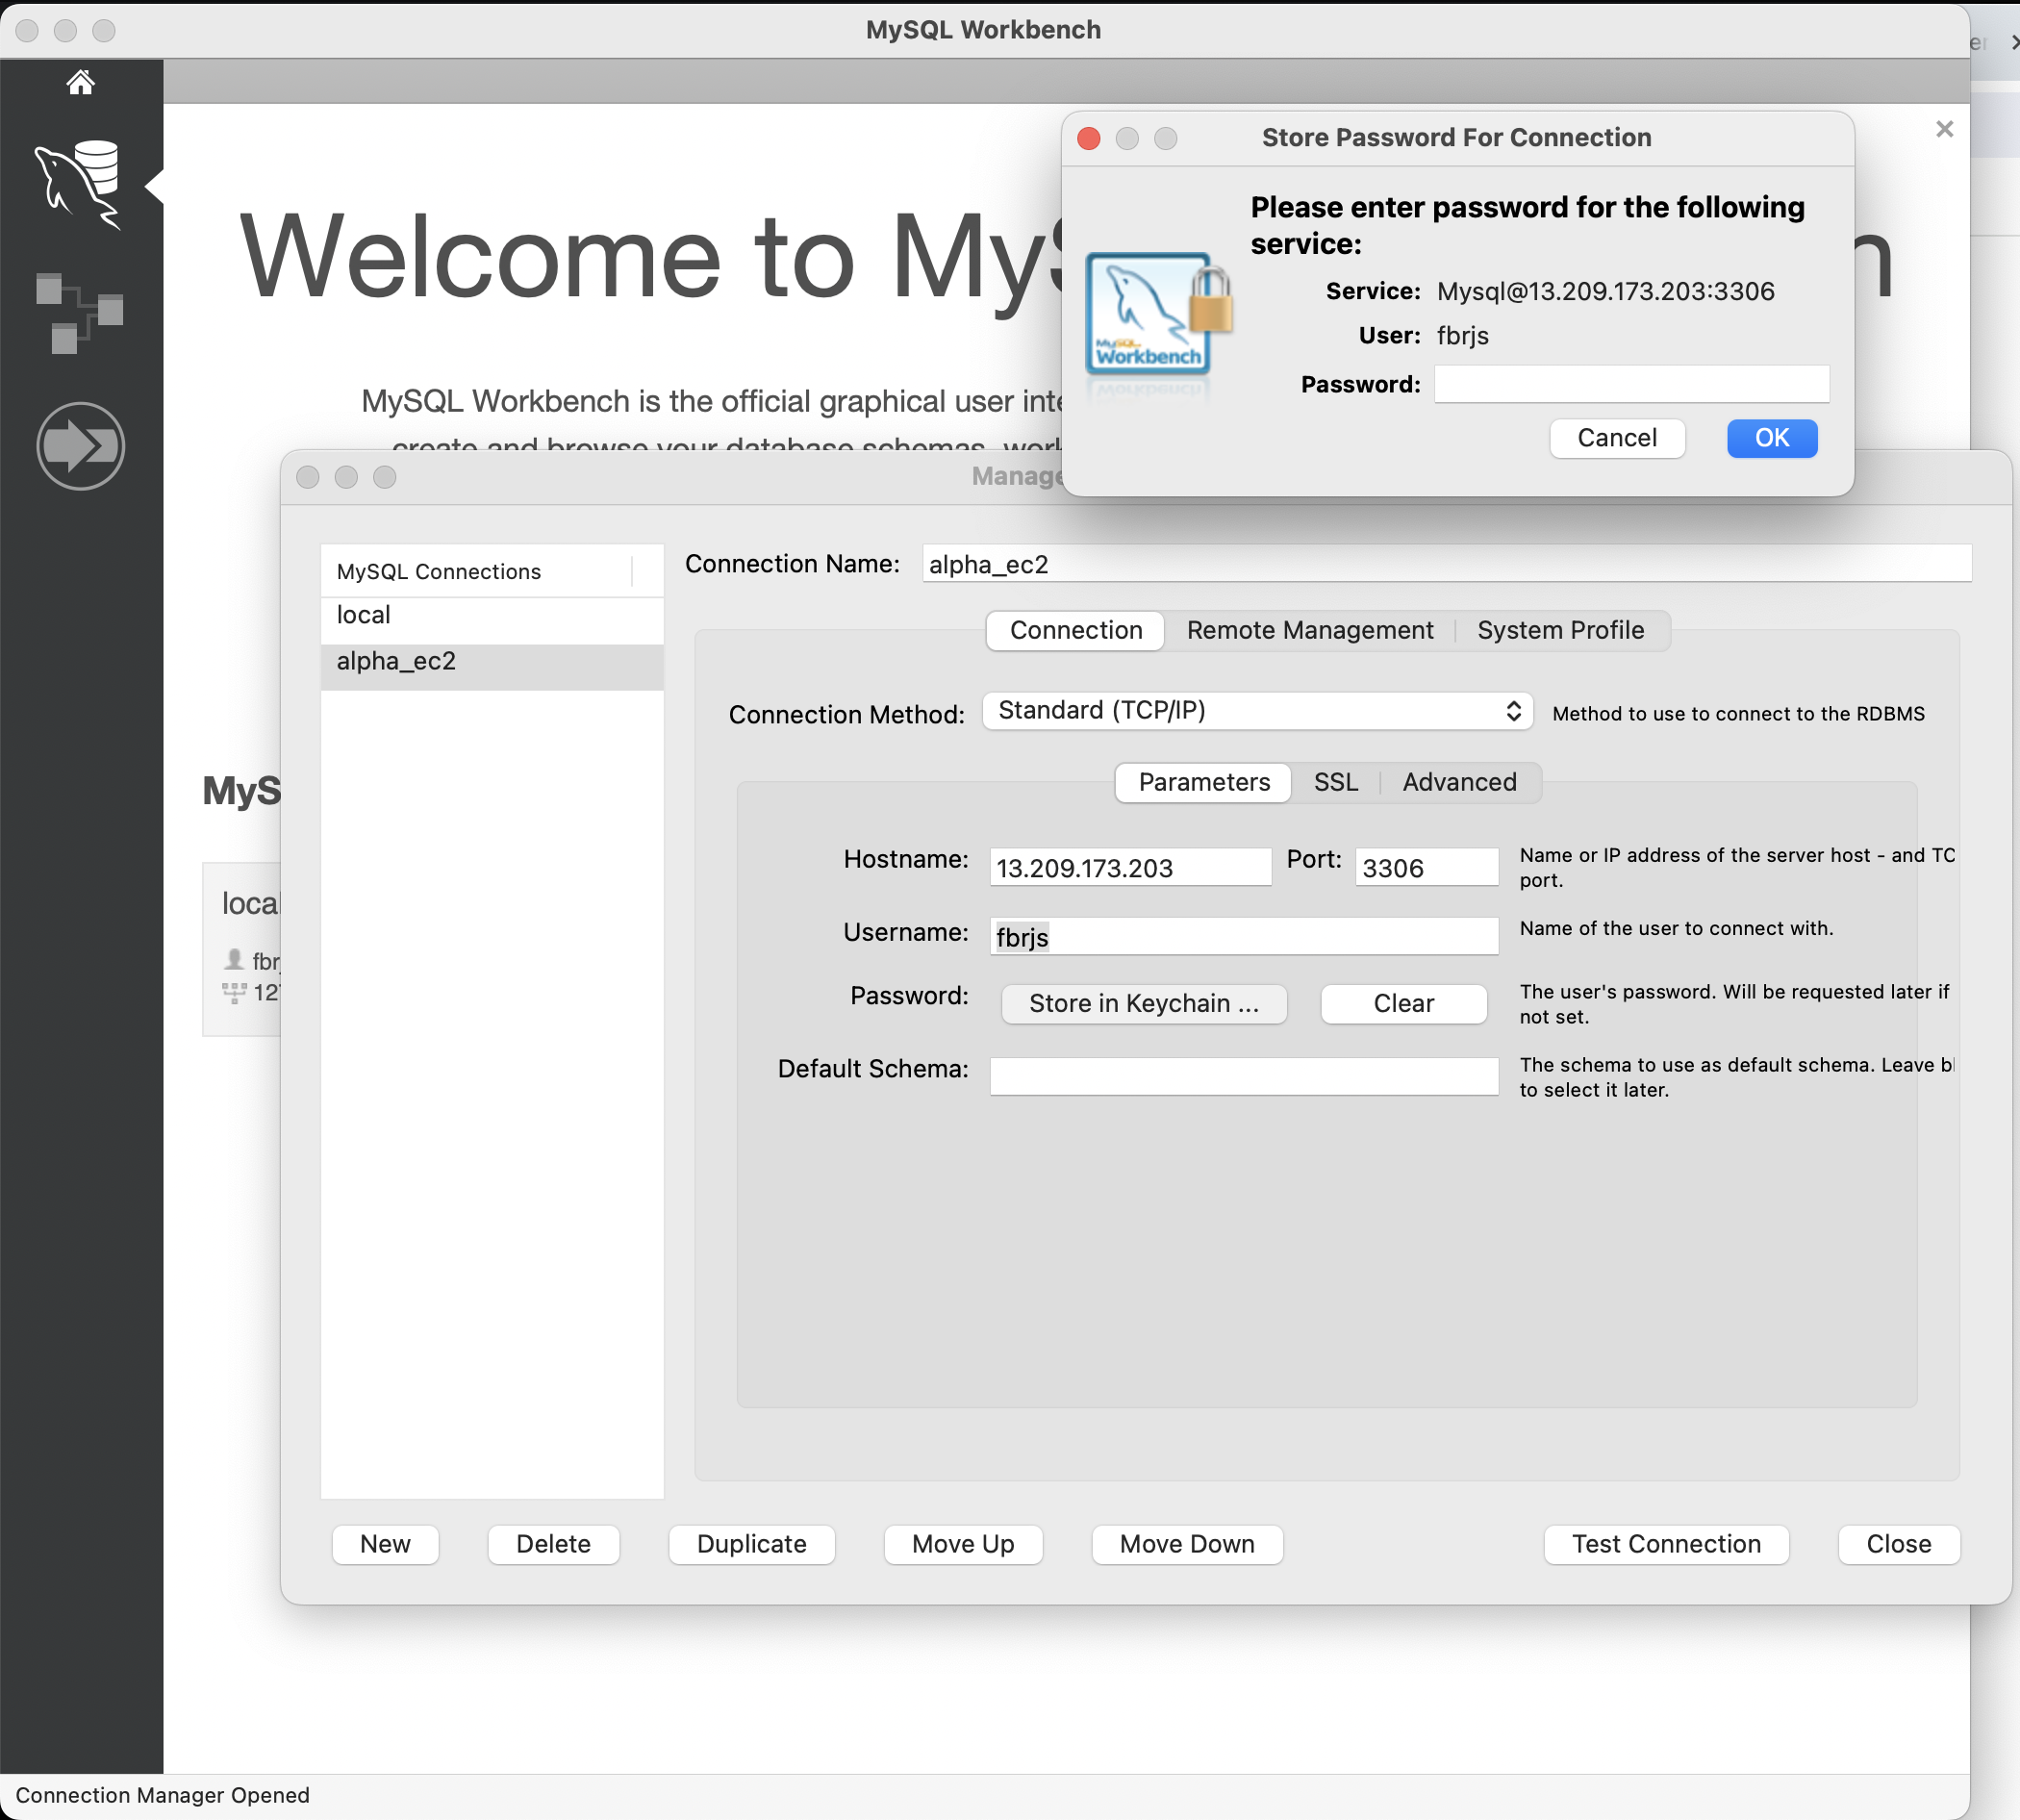Click the Password field in Store Password dialog
This screenshot has width=2020, height=1820.
[1631, 384]
